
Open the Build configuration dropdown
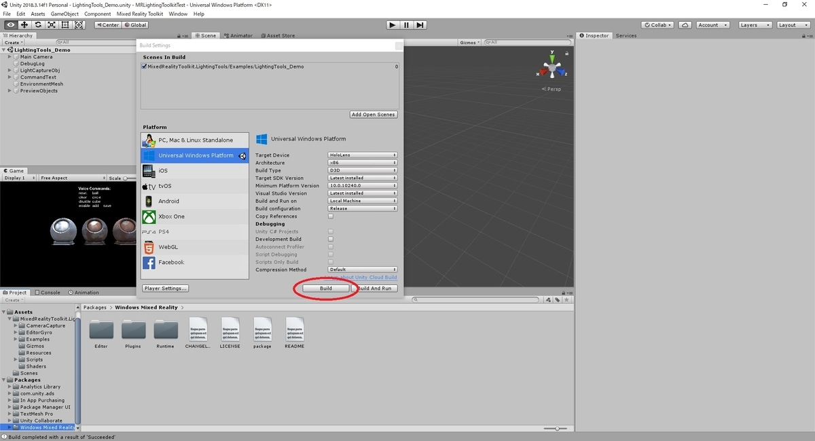pos(363,208)
